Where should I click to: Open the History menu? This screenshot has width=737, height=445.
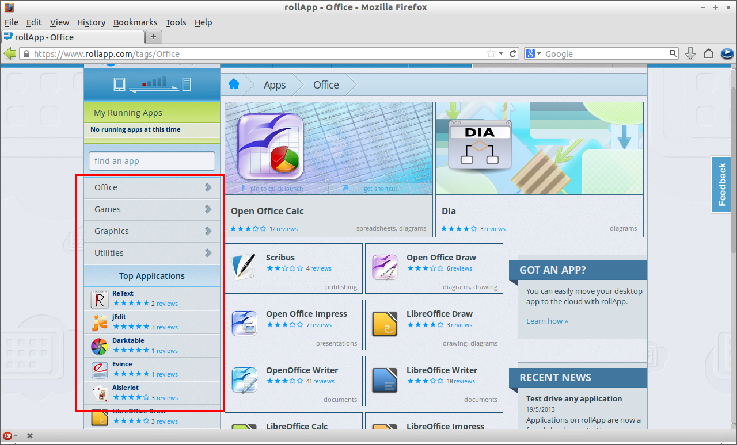[91, 22]
